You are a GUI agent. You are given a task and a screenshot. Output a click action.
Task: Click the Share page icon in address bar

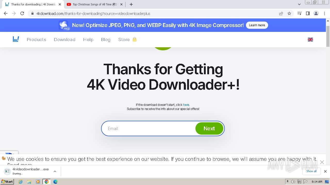(x=281, y=14)
